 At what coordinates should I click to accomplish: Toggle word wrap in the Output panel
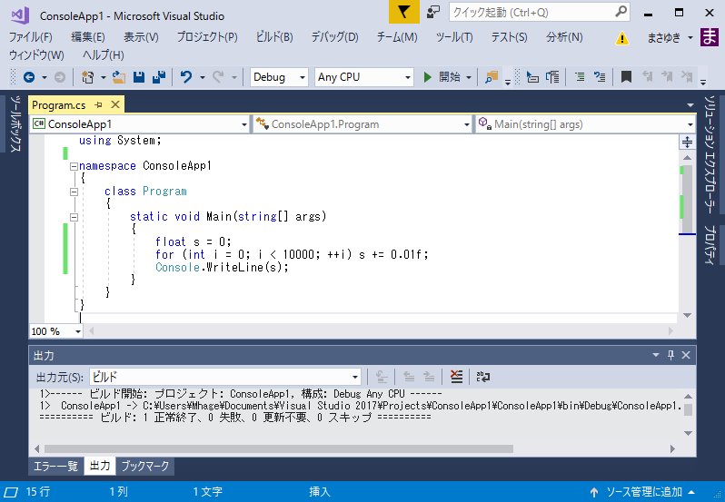point(483,377)
